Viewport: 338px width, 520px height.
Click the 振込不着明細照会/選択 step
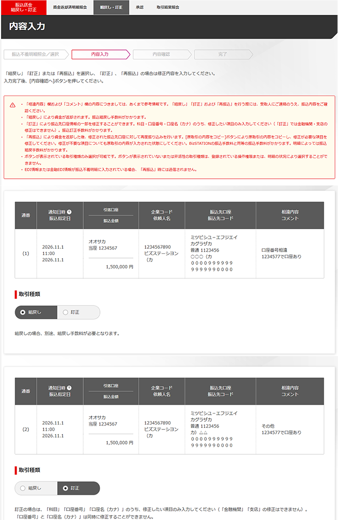(x=35, y=54)
